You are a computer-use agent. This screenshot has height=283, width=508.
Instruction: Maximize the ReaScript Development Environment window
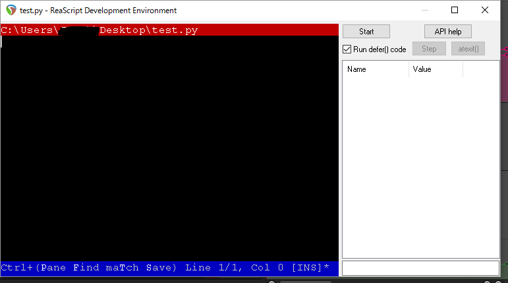coord(455,10)
